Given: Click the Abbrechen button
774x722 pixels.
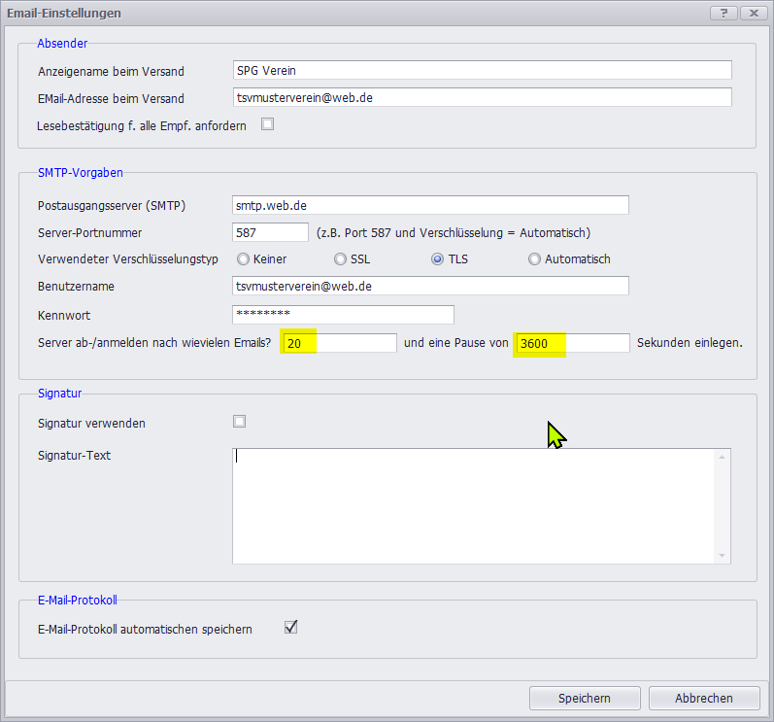Looking at the screenshot, I should (704, 698).
